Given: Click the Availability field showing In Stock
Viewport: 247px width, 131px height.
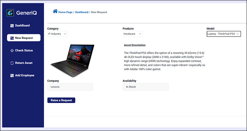Looking at the screenshot, I should tap(146, 87).
